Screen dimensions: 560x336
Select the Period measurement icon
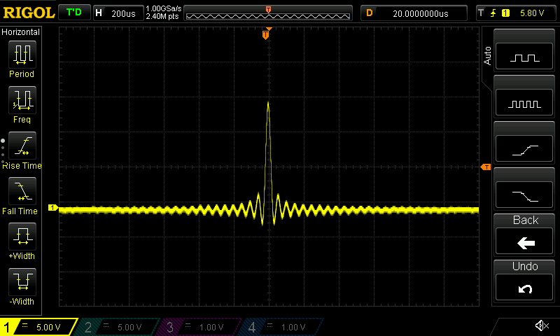[22, 55]
